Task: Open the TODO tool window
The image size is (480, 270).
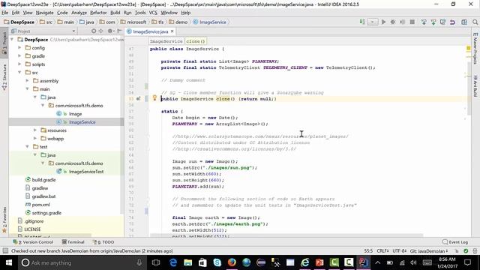Action: tap(103, 241)
